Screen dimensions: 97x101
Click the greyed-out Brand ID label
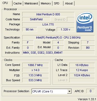click(60, 20)
